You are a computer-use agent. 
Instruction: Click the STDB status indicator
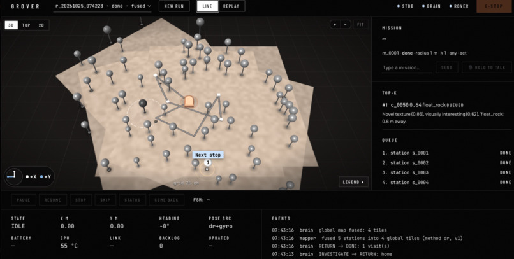coord(405,6)
